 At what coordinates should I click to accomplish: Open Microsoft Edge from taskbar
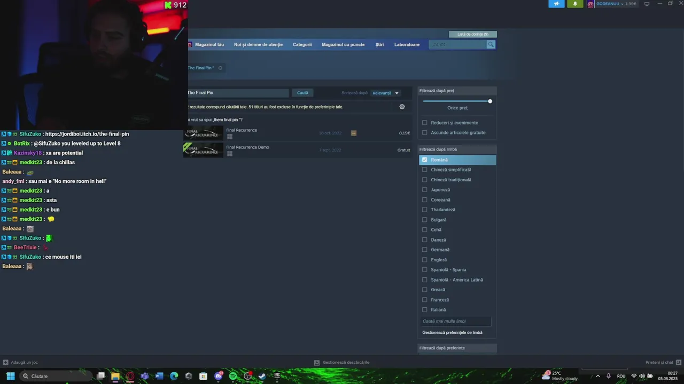point(174,376)
